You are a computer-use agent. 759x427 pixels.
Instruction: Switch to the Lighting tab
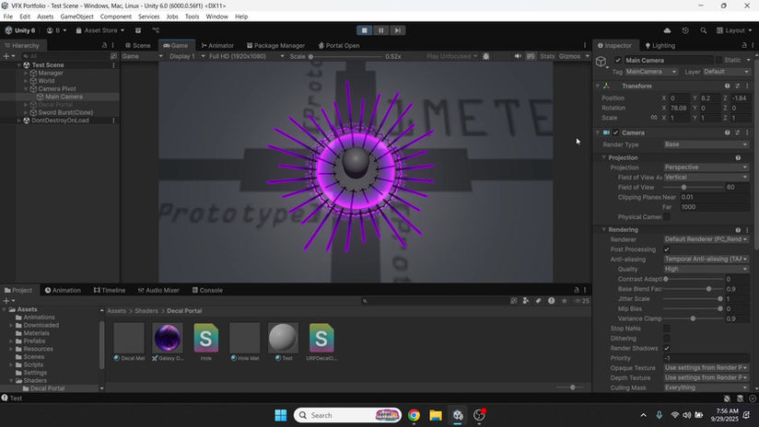[660, 45]
